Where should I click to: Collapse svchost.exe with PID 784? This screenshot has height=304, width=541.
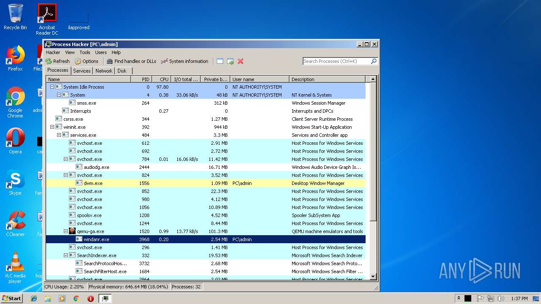point(66,159)
